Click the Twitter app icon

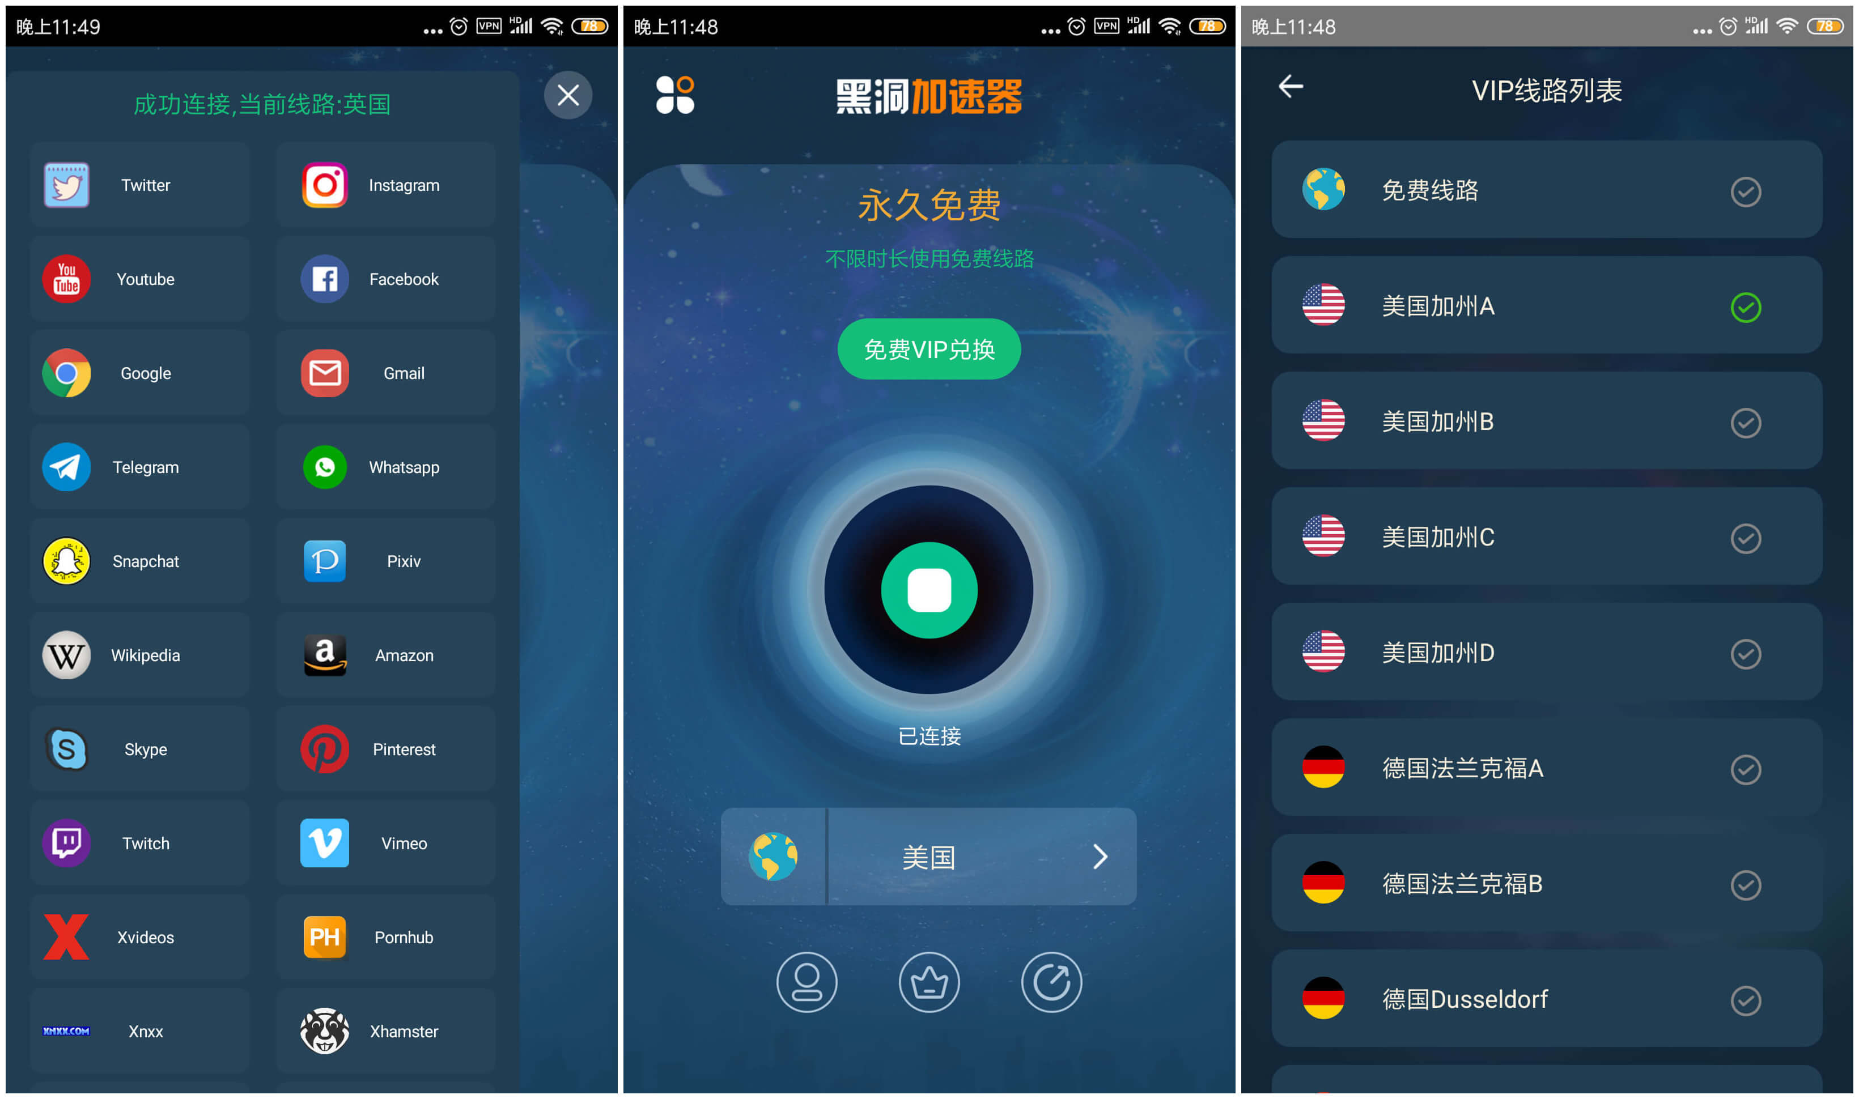tap(67, 185)
